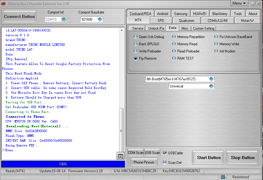This screenshot has height=180, width=263.
Task: Open the About tab
Action: coord(253,13)
